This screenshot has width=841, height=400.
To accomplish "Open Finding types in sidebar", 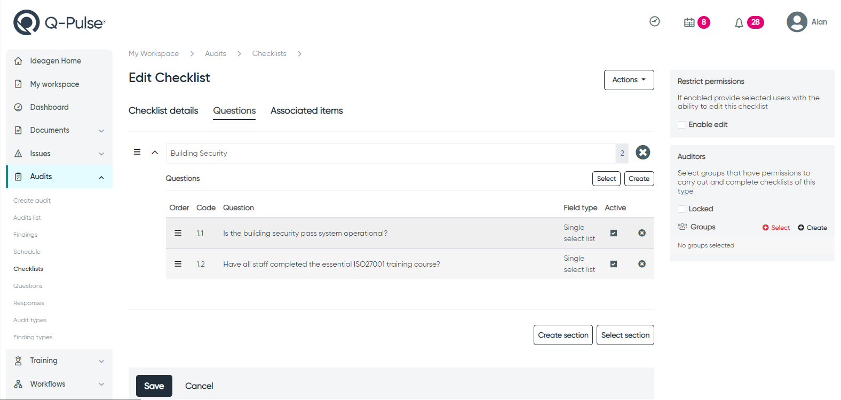I will click(33, 337).
